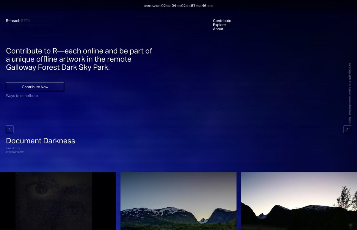Open the Document Darkness gallery title
Screen dimensions: 357x230
[x=40, y=140]
